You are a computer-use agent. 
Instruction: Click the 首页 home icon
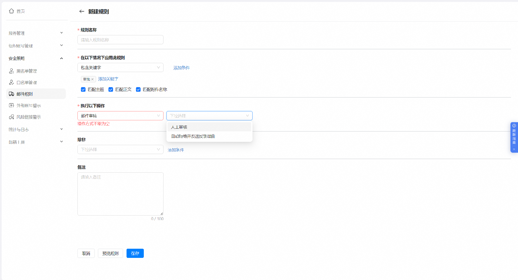pyautogui.click(x=11, y=11)
